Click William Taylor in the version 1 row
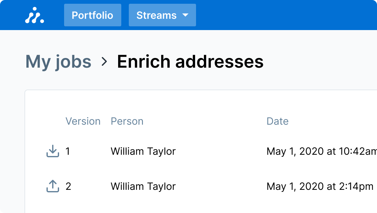Screen dimensions: 377x213 pos(143,151)
